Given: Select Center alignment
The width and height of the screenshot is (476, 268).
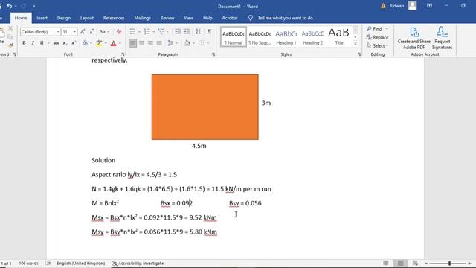Looking at the screenshot, I should tap(141, 43).
